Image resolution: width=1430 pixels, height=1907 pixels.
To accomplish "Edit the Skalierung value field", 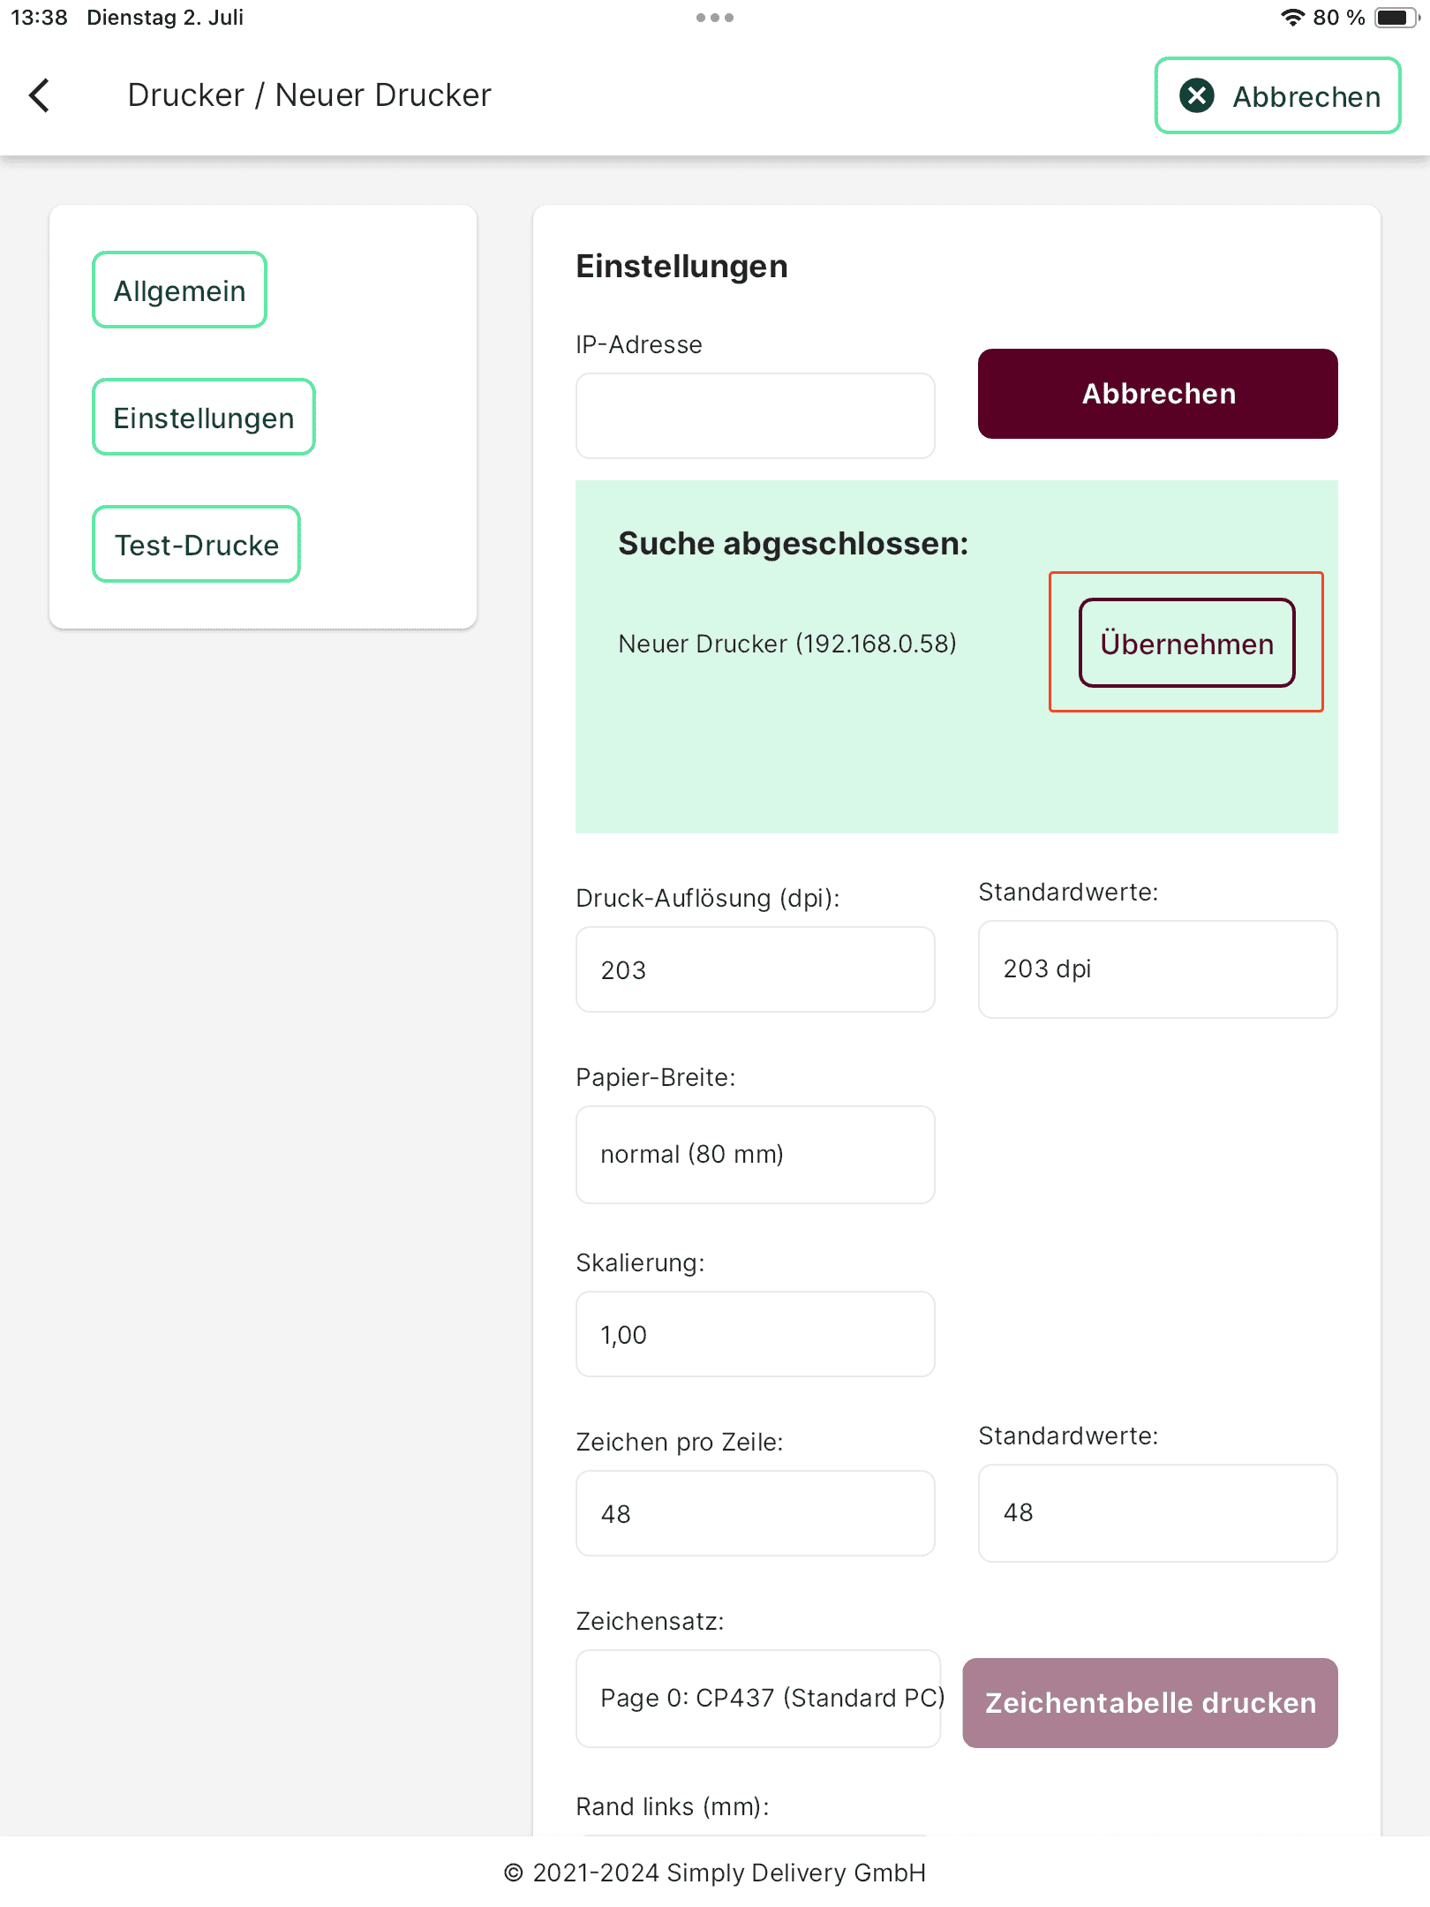I will 755,1334.
